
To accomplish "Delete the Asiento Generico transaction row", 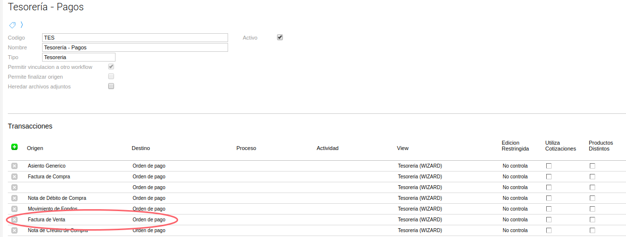I will 14,166.
